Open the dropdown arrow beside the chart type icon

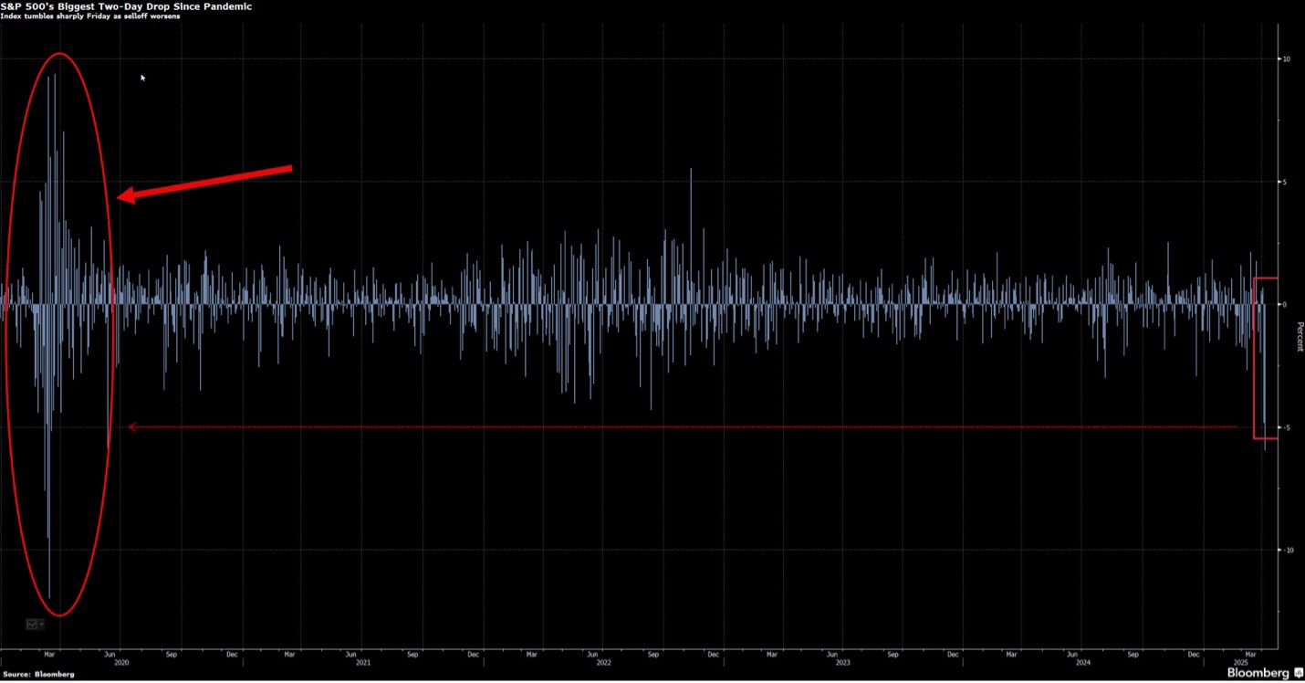(x=42, y=625)
